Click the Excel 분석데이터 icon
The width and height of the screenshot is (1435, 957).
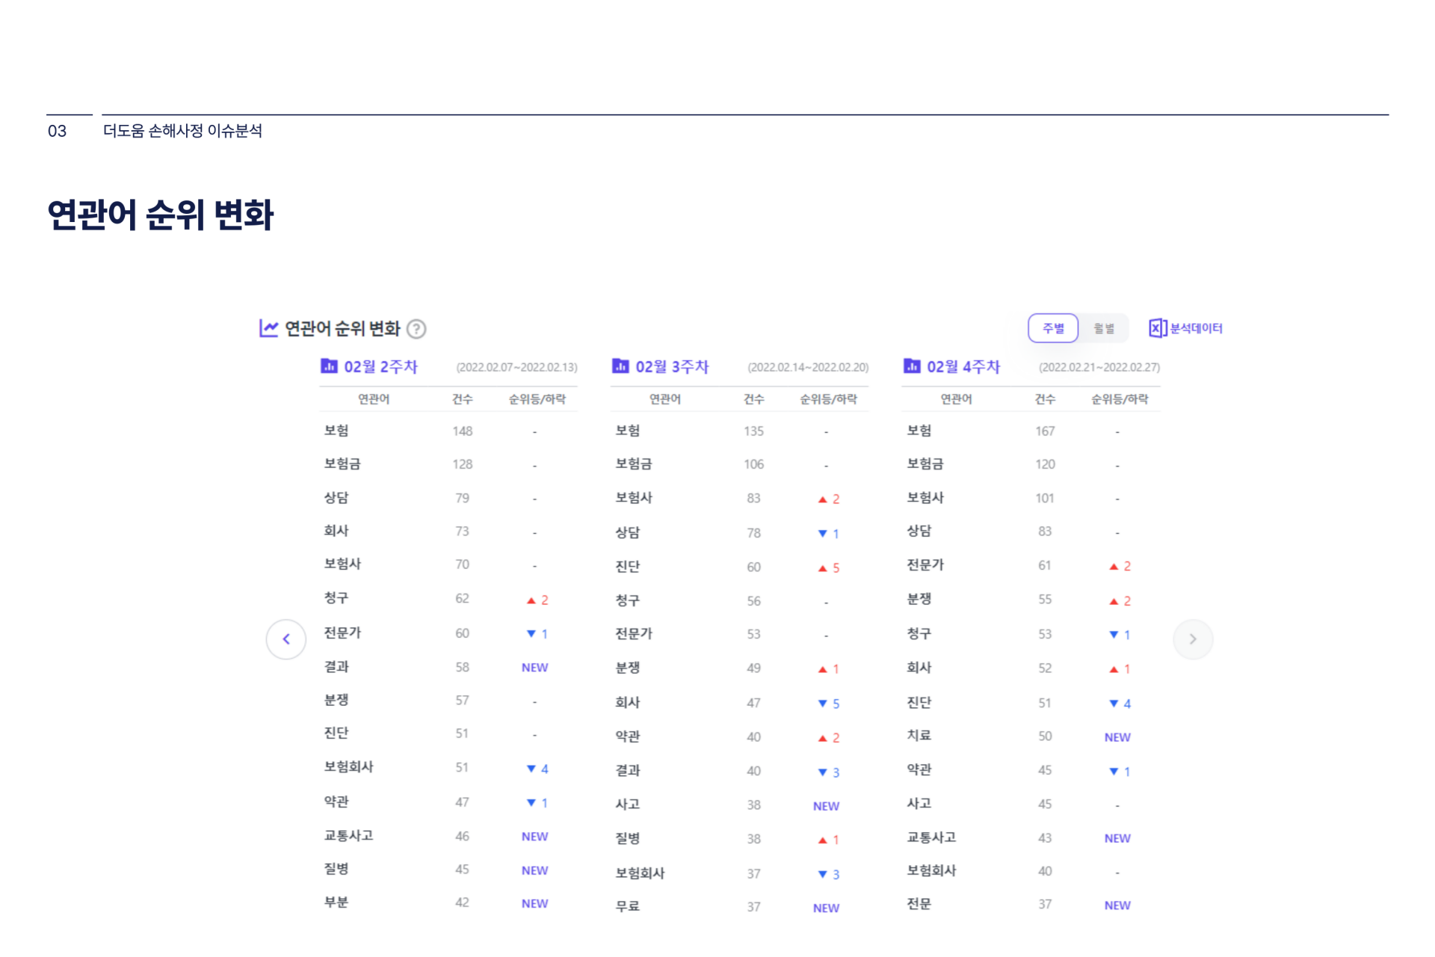[x=1157, y=328]
